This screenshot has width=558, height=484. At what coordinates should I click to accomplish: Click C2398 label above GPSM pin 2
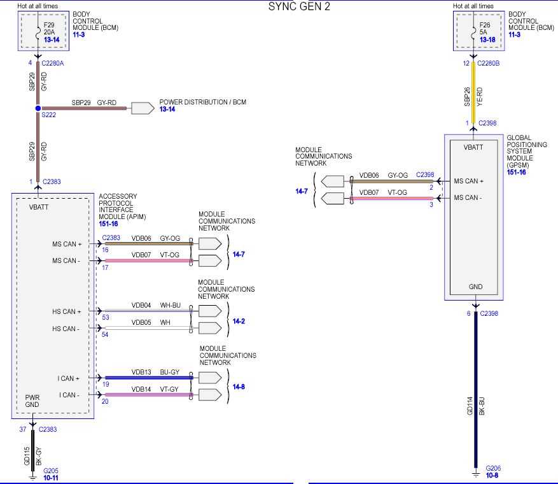425,174
